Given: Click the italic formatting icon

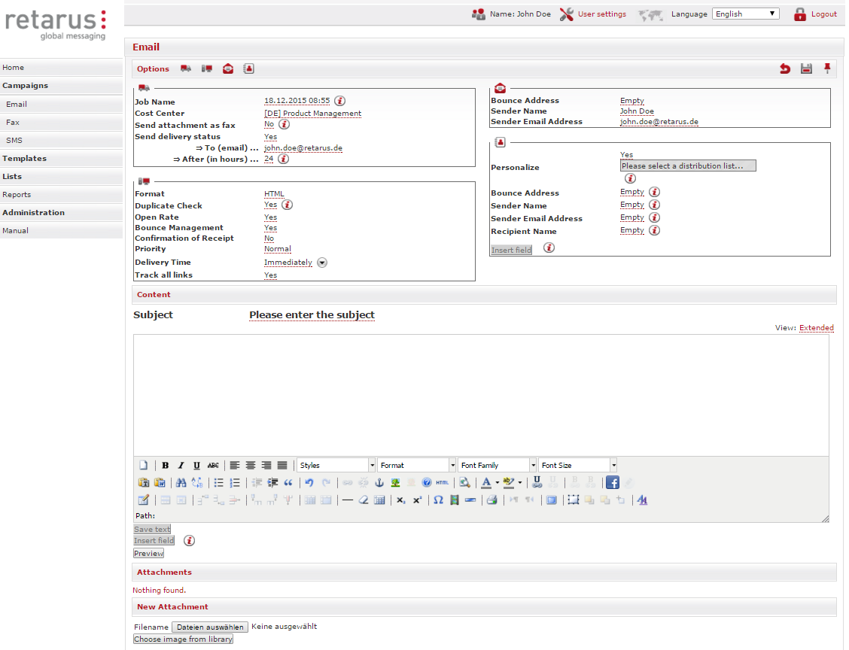Looking at the screenshot, I should (x=181, y=466).
